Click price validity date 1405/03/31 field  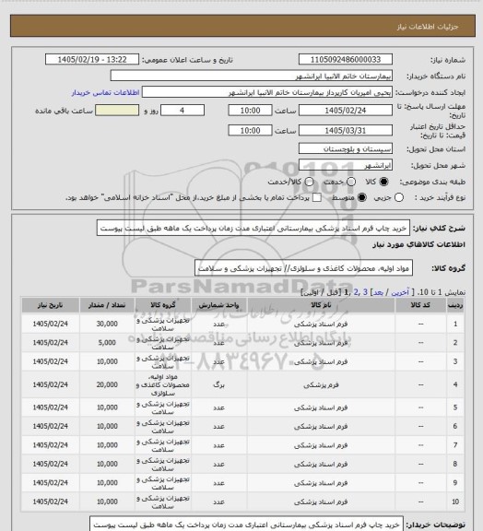click(x=346, y=130)
